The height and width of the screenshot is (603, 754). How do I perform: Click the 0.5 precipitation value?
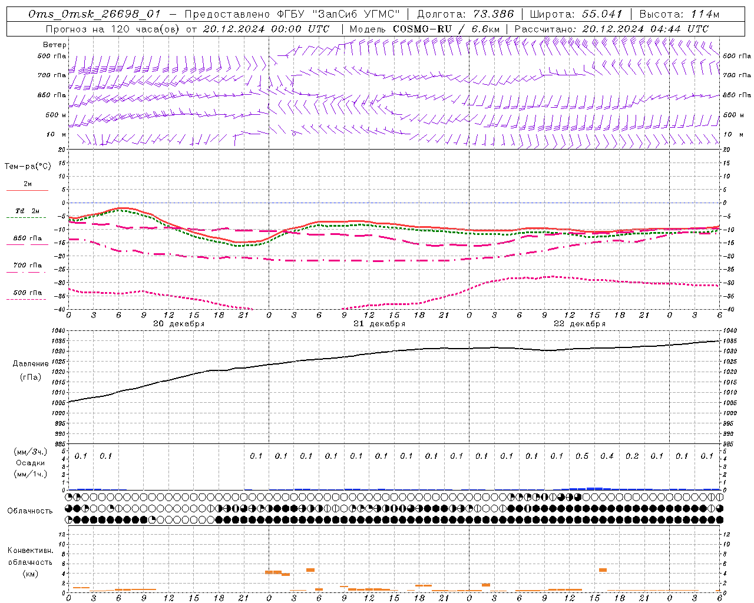pyautogui.click(x=582, y=456)
